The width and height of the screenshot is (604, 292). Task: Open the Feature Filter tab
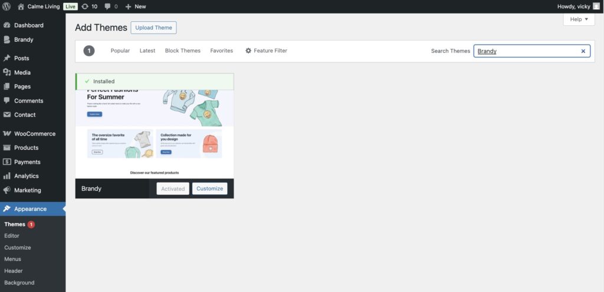click(x=266, y=51)
